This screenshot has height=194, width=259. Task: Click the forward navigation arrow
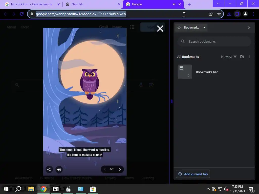[x=14, y=14]
